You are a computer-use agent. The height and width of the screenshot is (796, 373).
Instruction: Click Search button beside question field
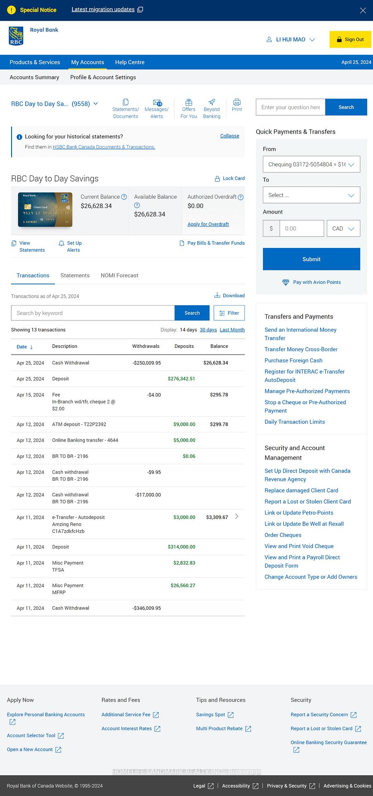click(346, 107)
